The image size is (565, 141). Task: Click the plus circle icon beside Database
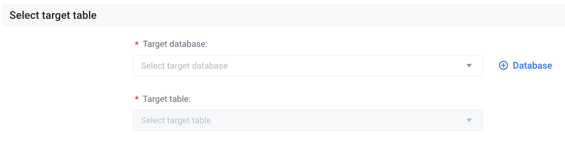(x=503, y=66)
